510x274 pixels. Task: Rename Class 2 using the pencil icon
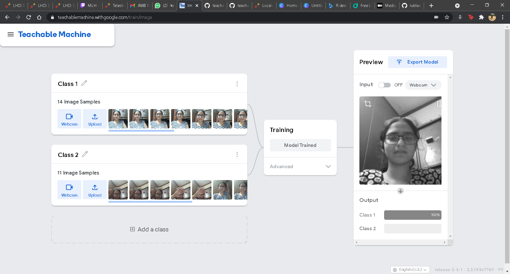85,154
